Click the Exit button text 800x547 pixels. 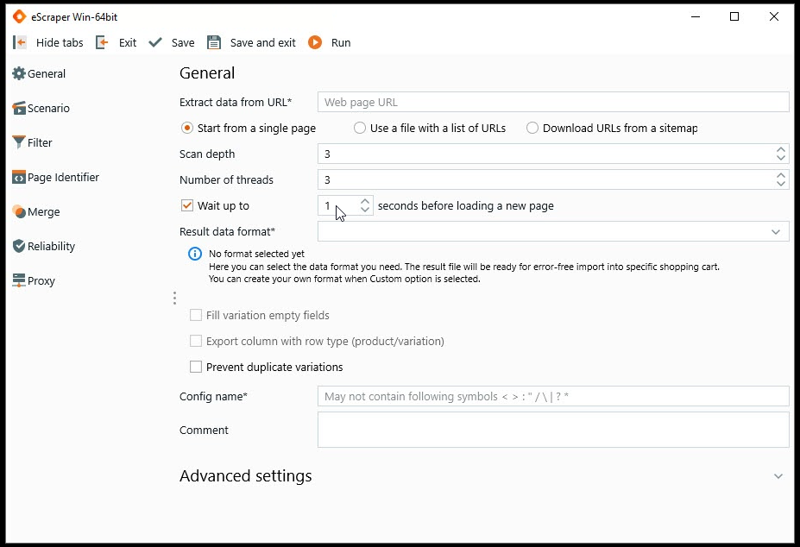click(x=128, y=43)
